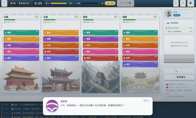
Task: Click the sound speaker icon top right
Action: click(x=191, y=3)
